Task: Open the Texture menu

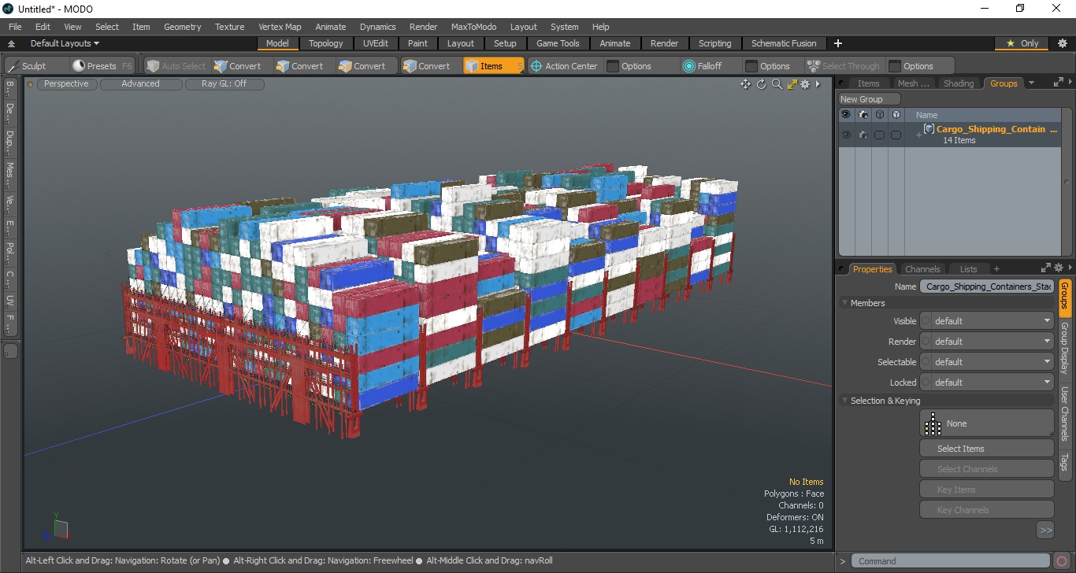Action: pos(229,27)
